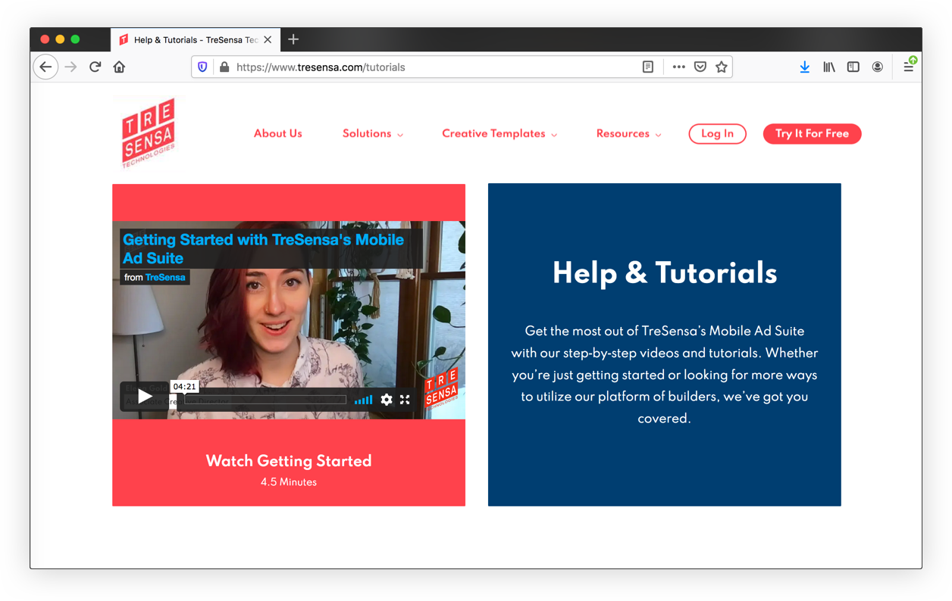Click the 4.5 Minutes caption
Viewport: 952px width, 601px height.
289,482
